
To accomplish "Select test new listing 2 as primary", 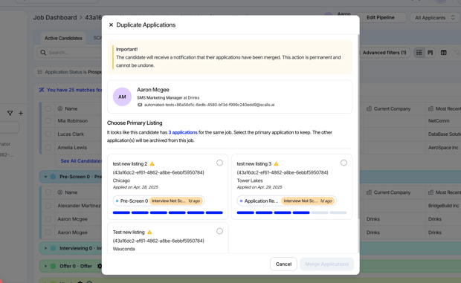I will tap(219, 163).
